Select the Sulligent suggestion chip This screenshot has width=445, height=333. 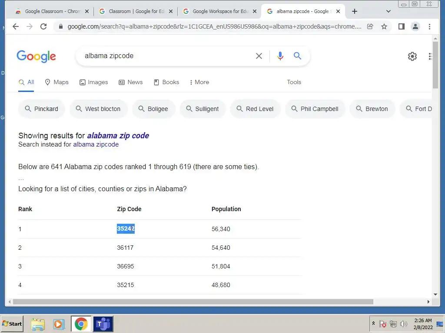click(x=203, y=109)
